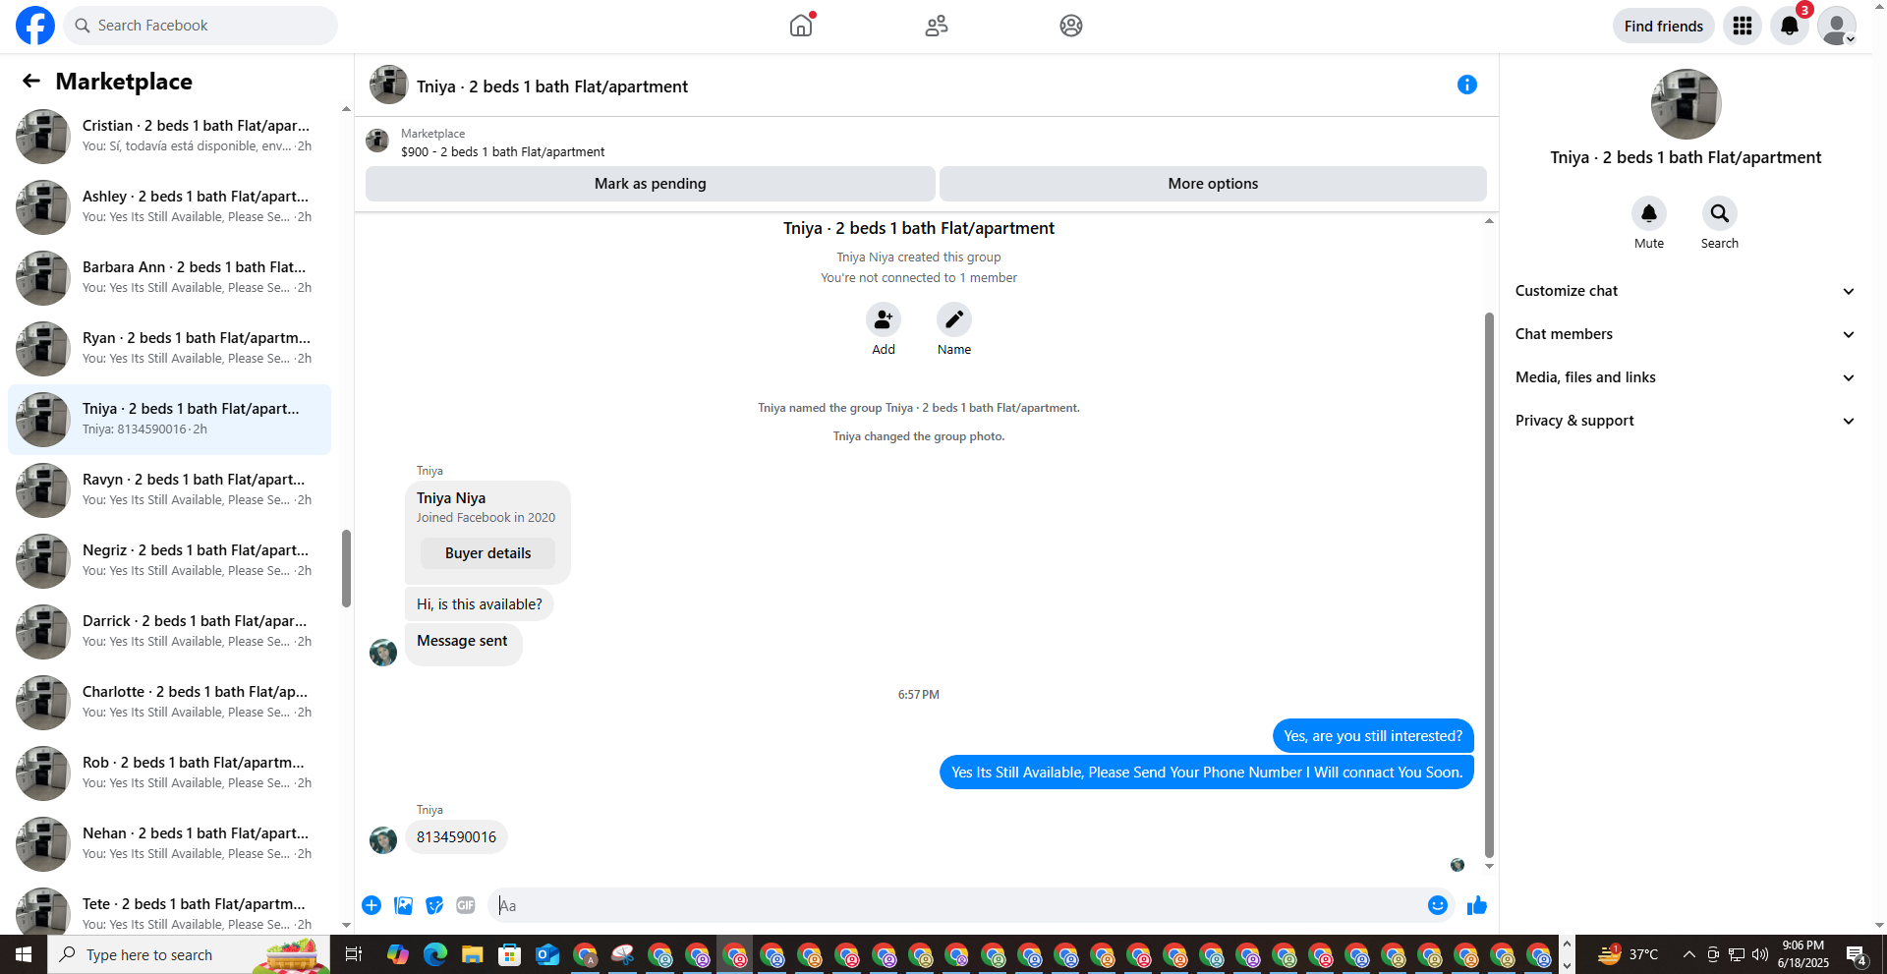Expand Chat members section
The image size is (1887, 974).
click(x=1685, y=334)
